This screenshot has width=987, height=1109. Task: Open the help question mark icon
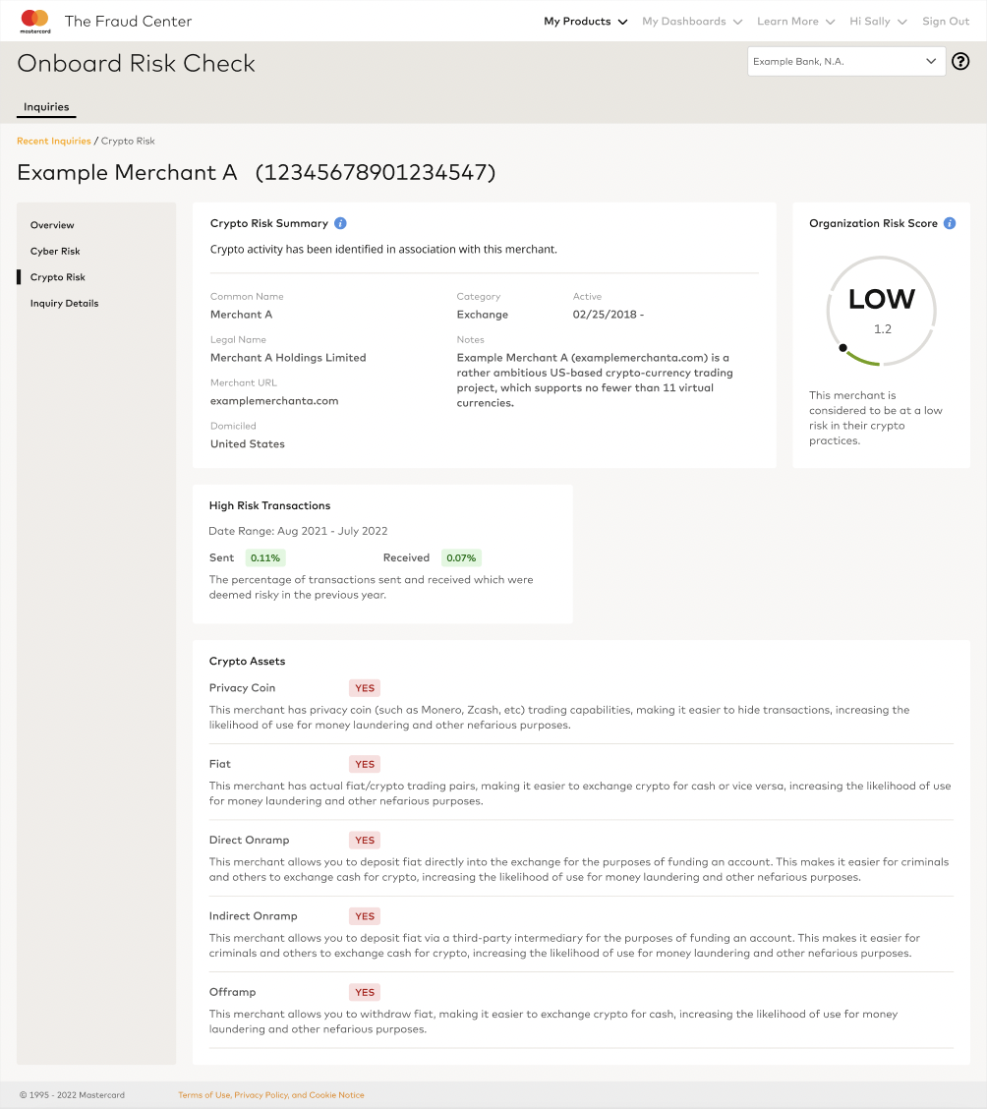(x=960, y=61)
